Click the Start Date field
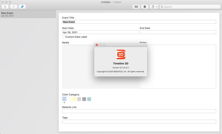 point(100,32)
